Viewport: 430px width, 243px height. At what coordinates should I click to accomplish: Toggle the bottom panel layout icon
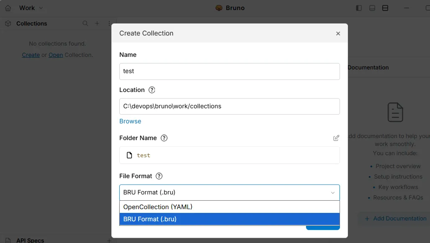point(372,8)
